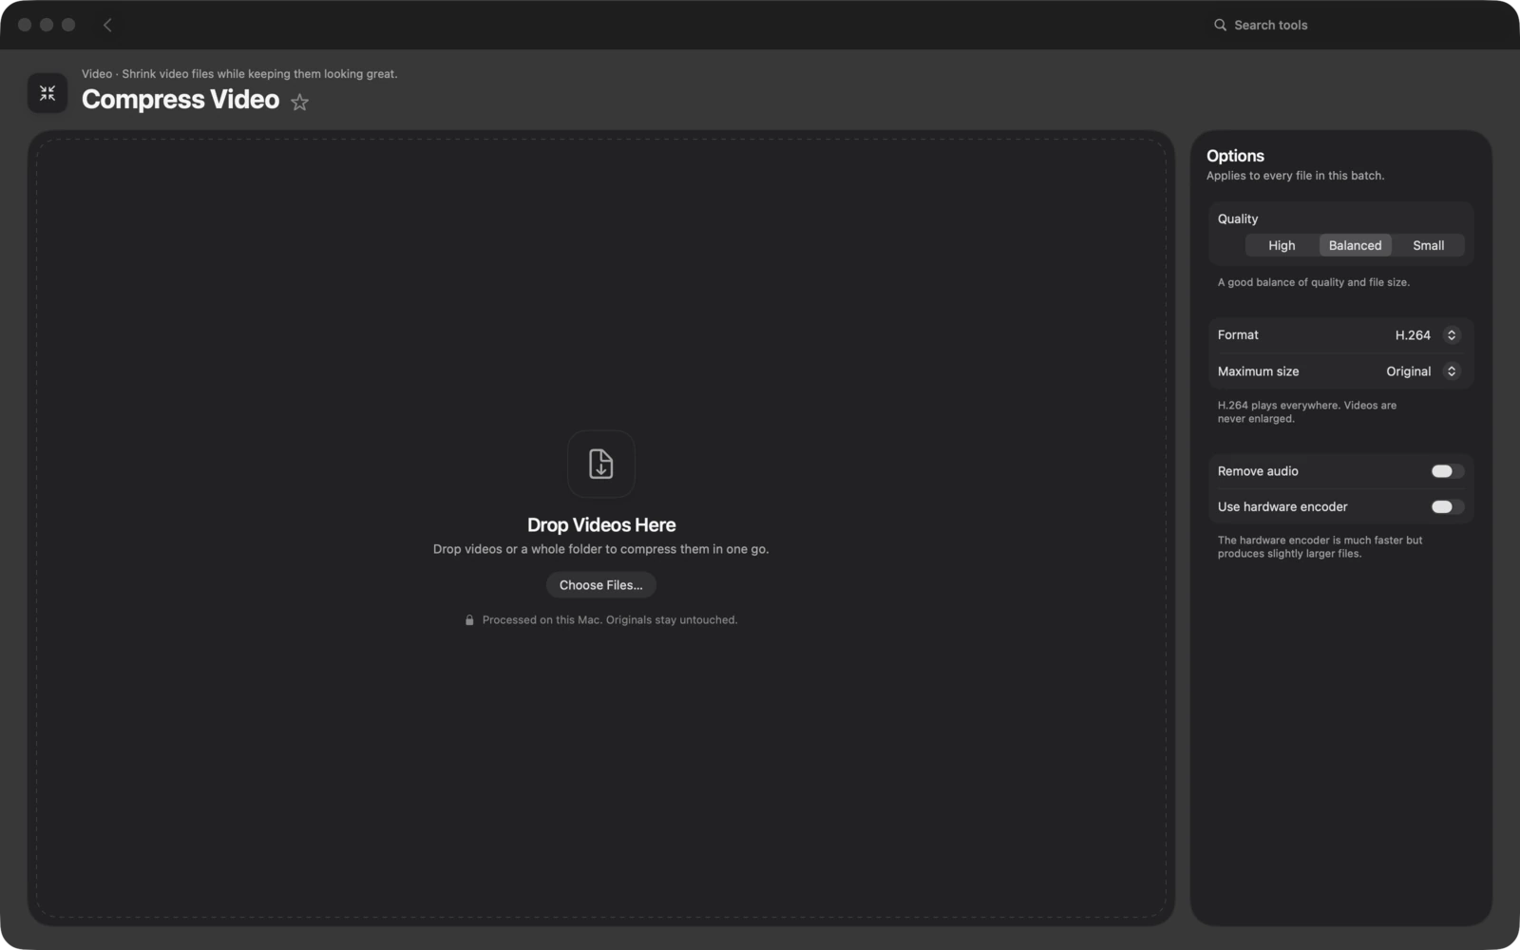Click the Options panel heading
Viewport: 1520px width, 950px height.
1235,156
